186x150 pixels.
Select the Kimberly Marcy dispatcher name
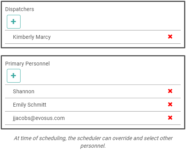click(32, 37)
